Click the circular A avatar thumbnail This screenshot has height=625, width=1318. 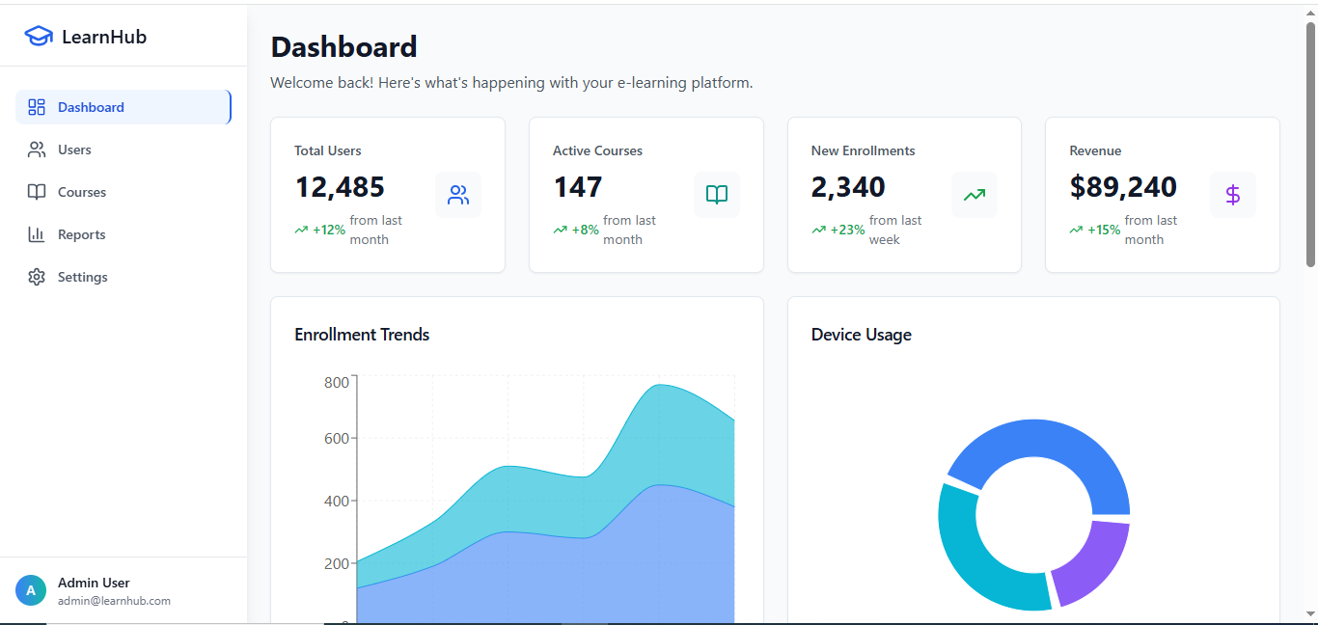tap(30, 589)
